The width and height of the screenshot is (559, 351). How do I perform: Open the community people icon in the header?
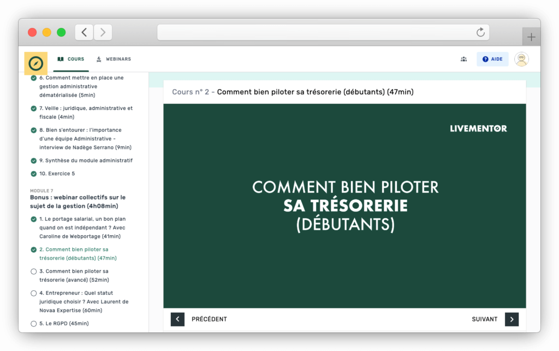click(463, 59)
